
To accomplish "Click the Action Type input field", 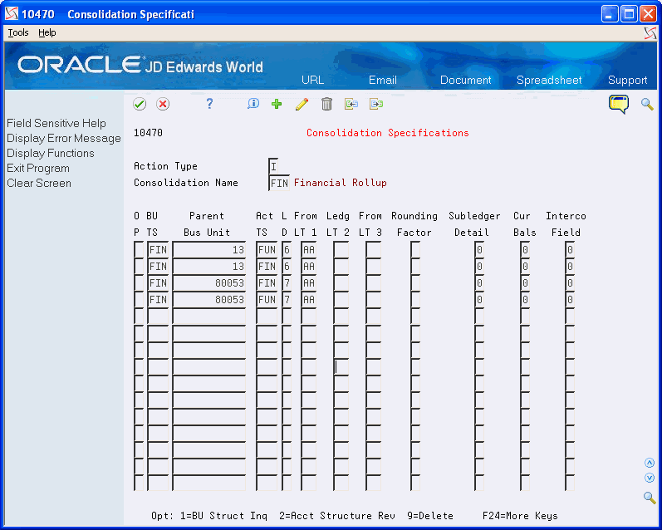I will tap(273, 166).
